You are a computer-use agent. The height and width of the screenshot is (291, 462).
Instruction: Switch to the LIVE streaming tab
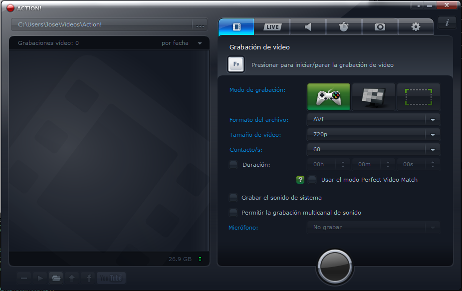point(272,27)
